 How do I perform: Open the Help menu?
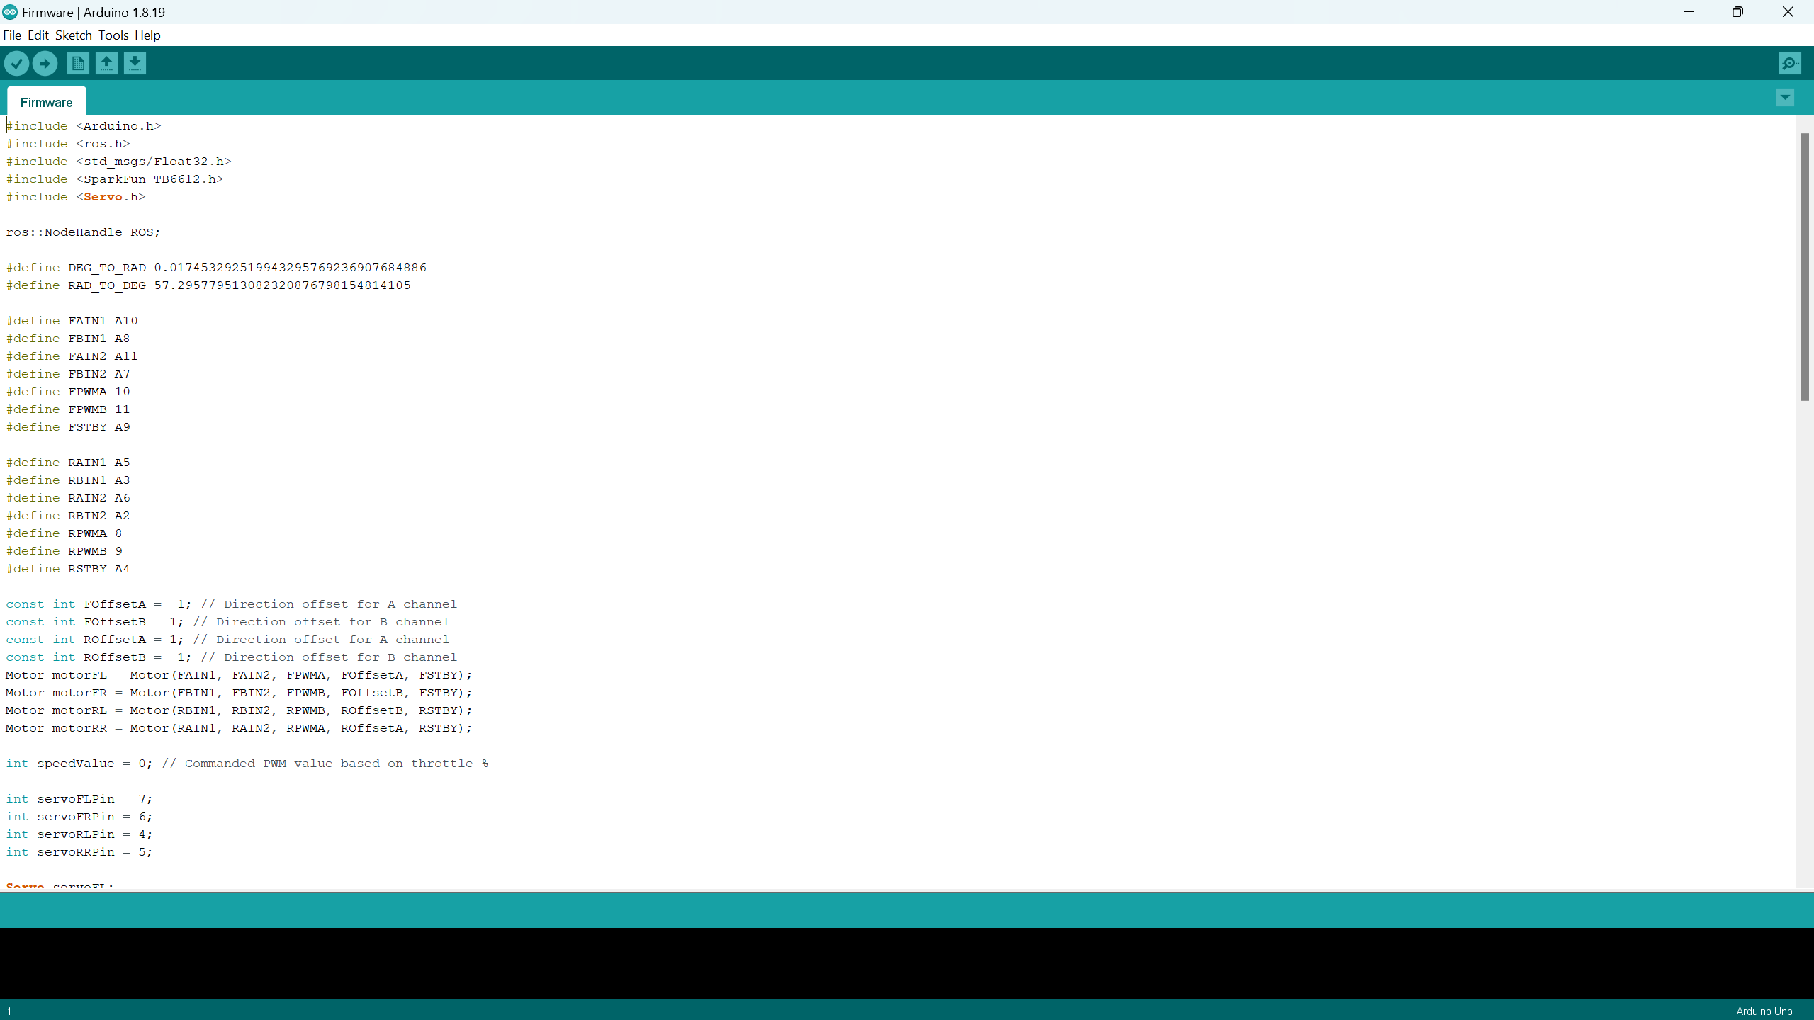[147, 35]
